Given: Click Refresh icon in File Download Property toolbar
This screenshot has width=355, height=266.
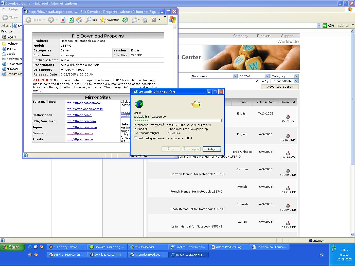Looking at the screenshot, I should [71, 20].
